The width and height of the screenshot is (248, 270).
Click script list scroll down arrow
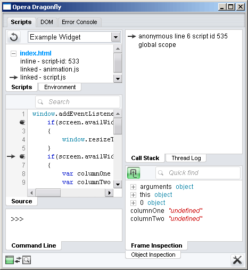pyautogui.click(x=118, y=78)
